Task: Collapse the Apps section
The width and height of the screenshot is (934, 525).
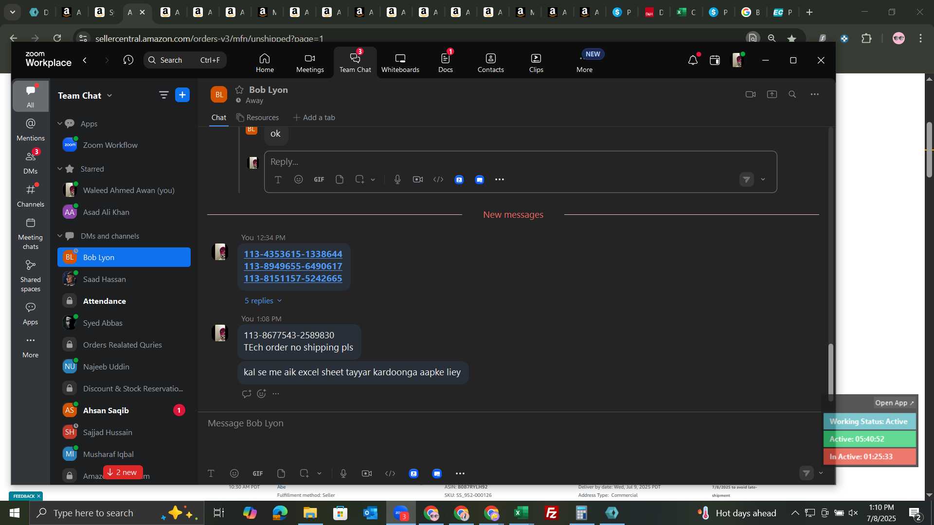Action: [60, 123]
